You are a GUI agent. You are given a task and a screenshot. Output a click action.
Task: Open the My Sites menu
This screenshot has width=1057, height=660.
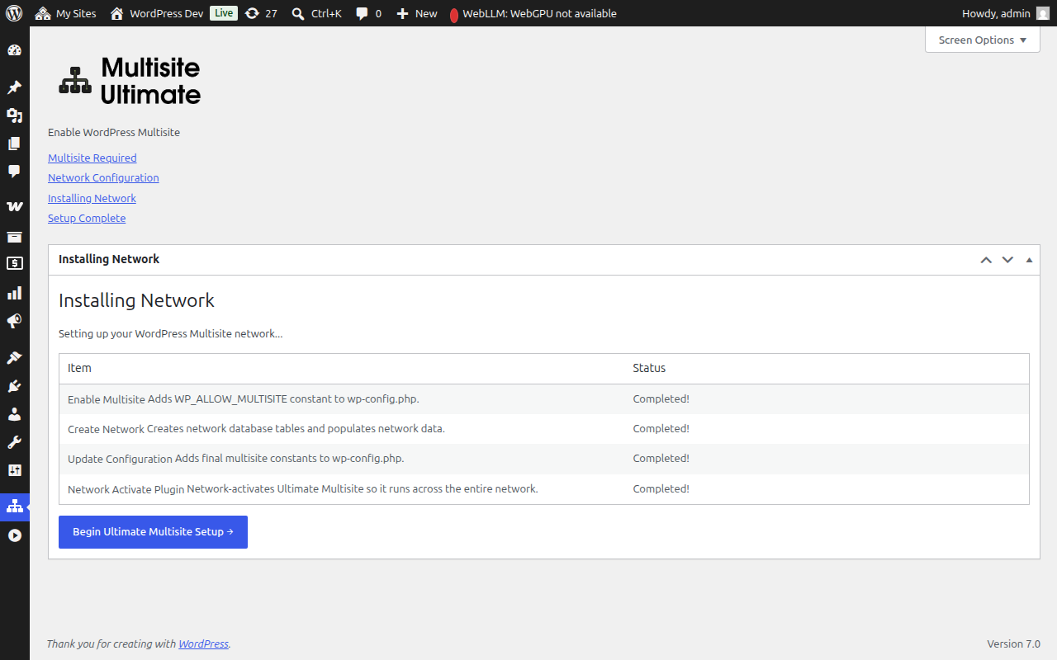coord(65,13)
